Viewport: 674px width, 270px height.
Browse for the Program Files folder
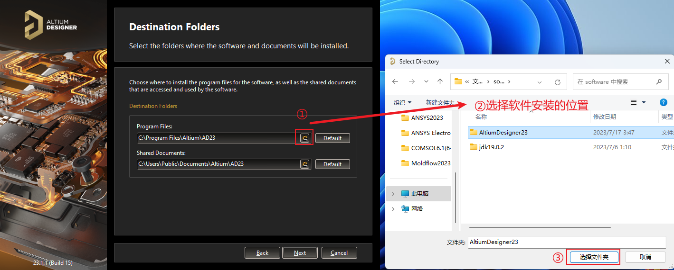(x=305, y=138)
